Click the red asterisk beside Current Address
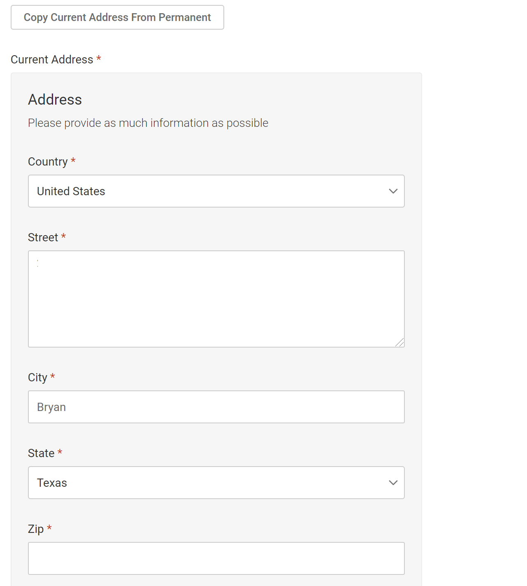This screenshot has width=527, height=586. pyautogui.click(x=99, y=58)
